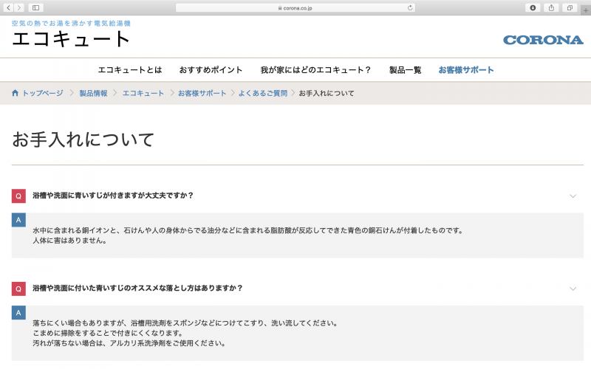Click answer line 人体に害はありません。
591x369 pixels.
69,241
